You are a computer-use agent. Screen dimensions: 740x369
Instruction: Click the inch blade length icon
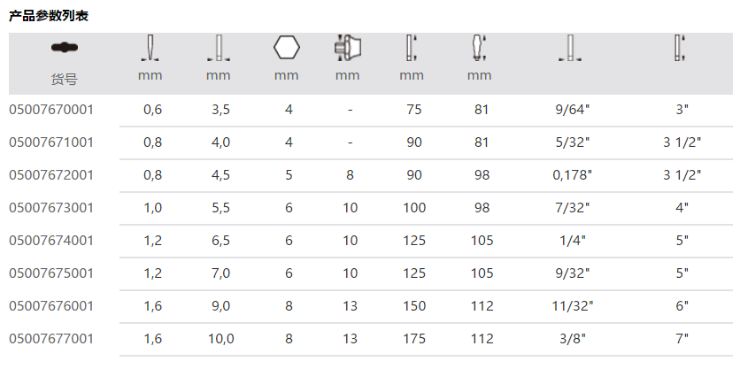[680, 48]
